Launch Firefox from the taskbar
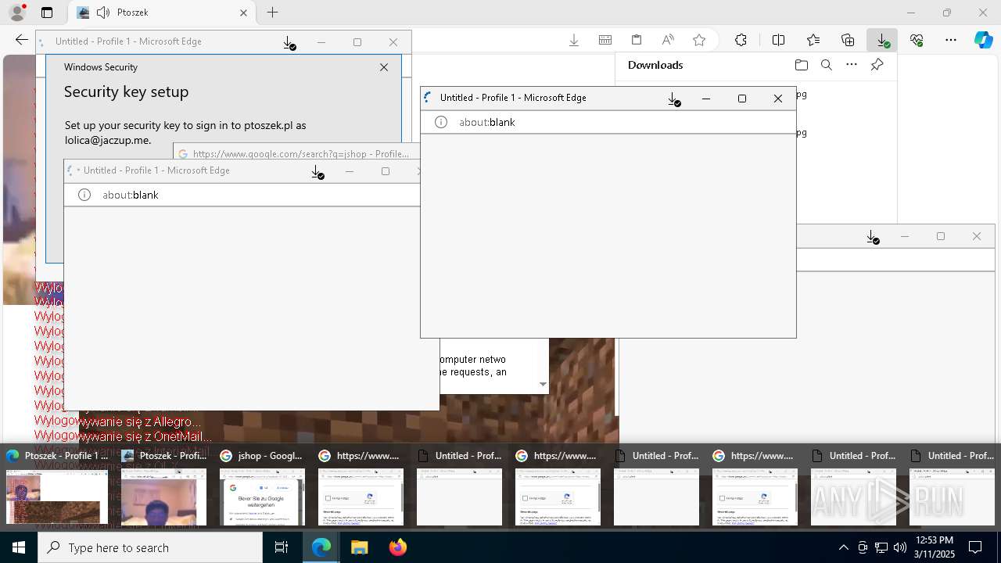Image resolution: width=1001 pixels, height=563 pixels. pyautogui.click(x=397, y=547)
